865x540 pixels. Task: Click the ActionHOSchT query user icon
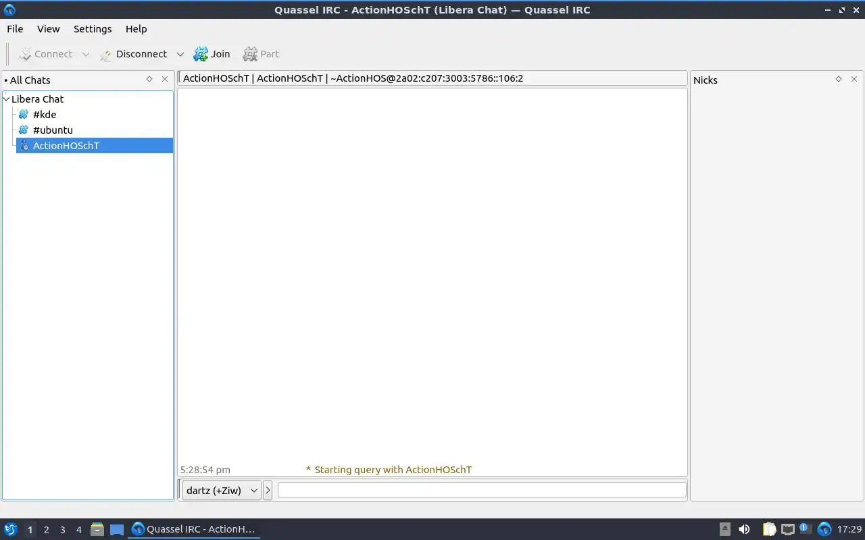pyautogui.click(x=24, y=146)
